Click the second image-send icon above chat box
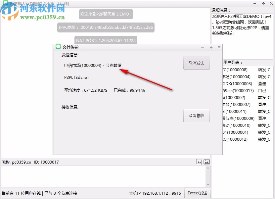Screen dimensions: 275x199 tap(207, 162)
